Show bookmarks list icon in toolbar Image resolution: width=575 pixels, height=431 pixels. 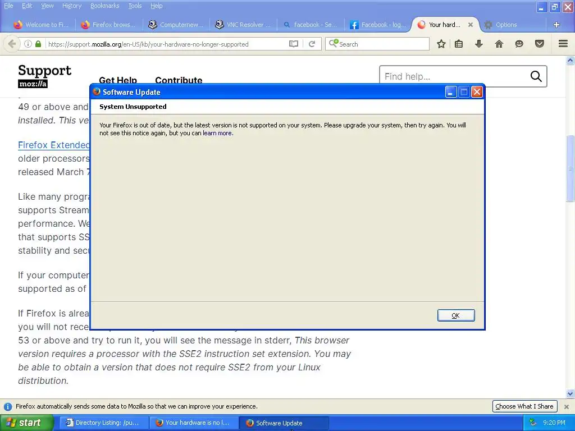pos(458,44)
